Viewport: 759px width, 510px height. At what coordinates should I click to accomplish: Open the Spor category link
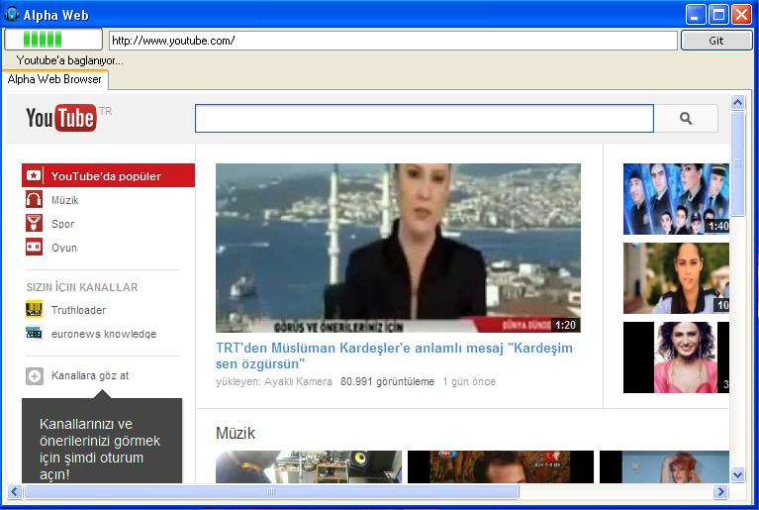pos(63,224)
